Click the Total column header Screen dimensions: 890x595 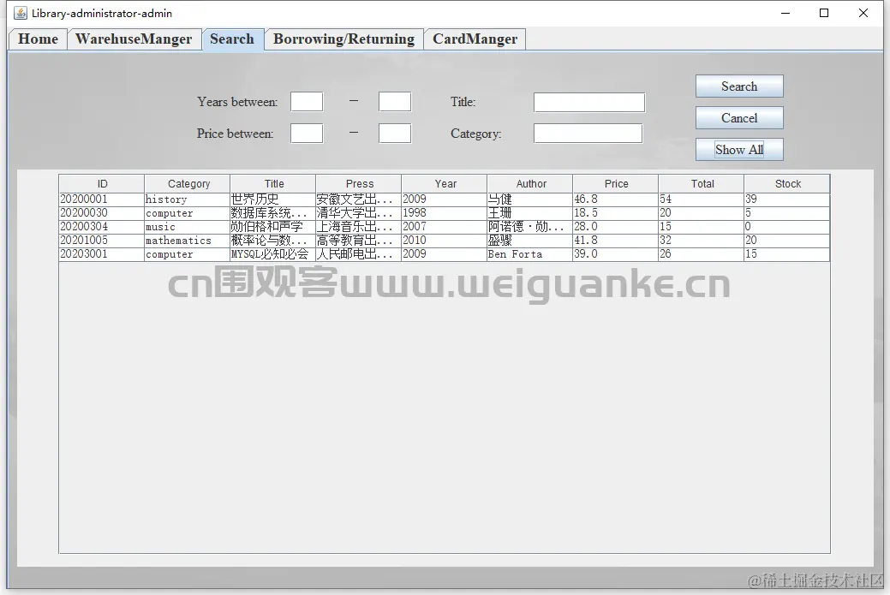point(702,184)
